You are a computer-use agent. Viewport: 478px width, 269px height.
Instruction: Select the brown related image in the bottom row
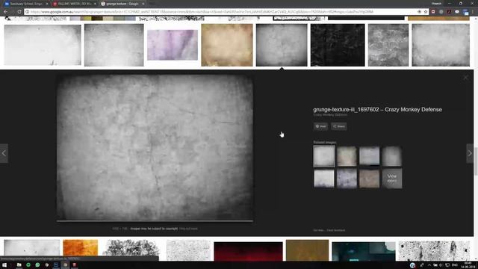click(370, 179)
